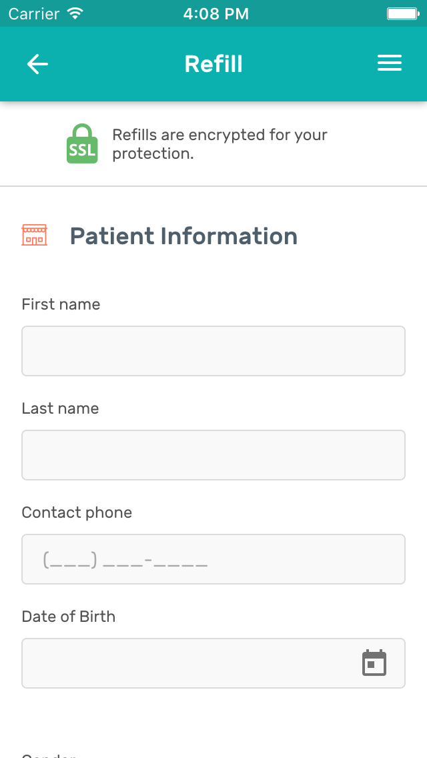Tap the Wi-Fi status icon
Screen dimensions: 427x758
pos(75,13)
